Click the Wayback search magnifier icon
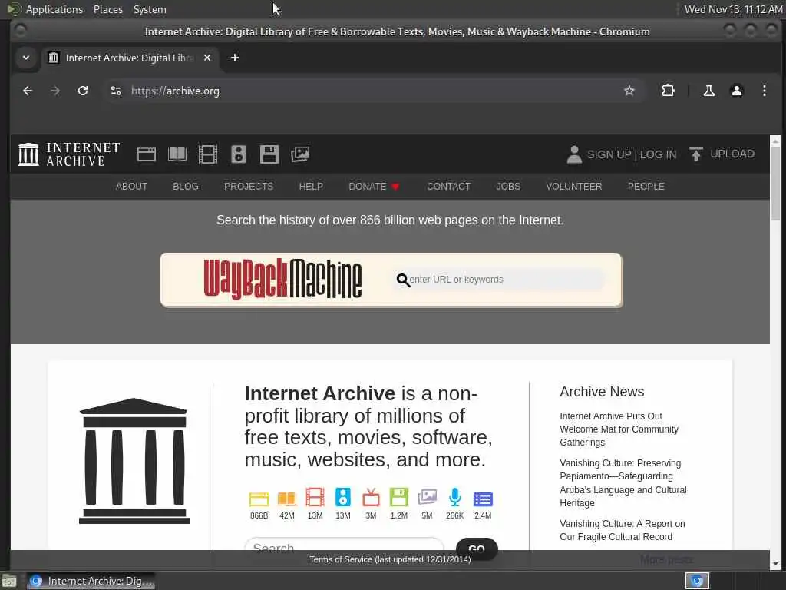 [x=403, y=280]
